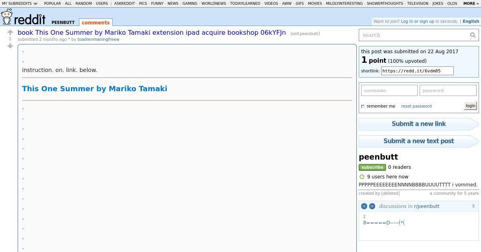Go to TODAYILEARNED subreddit
This screenshot has height=252, width=481.
pyautogui.click(x=245, y=4)
